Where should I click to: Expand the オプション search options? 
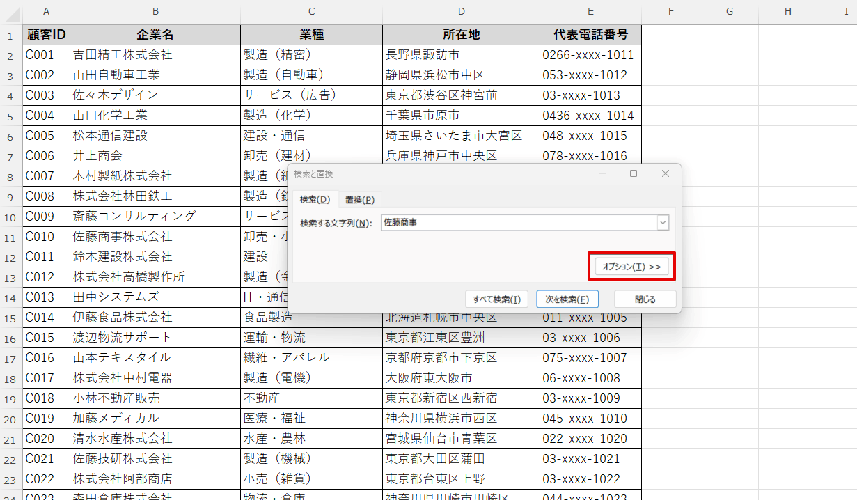631,267
